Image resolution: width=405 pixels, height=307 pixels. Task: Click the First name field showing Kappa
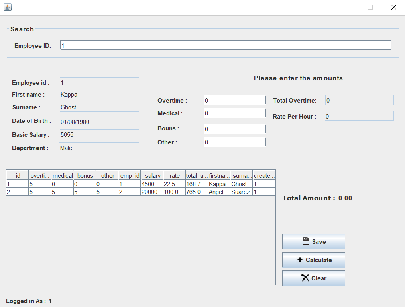click(99, 94)
